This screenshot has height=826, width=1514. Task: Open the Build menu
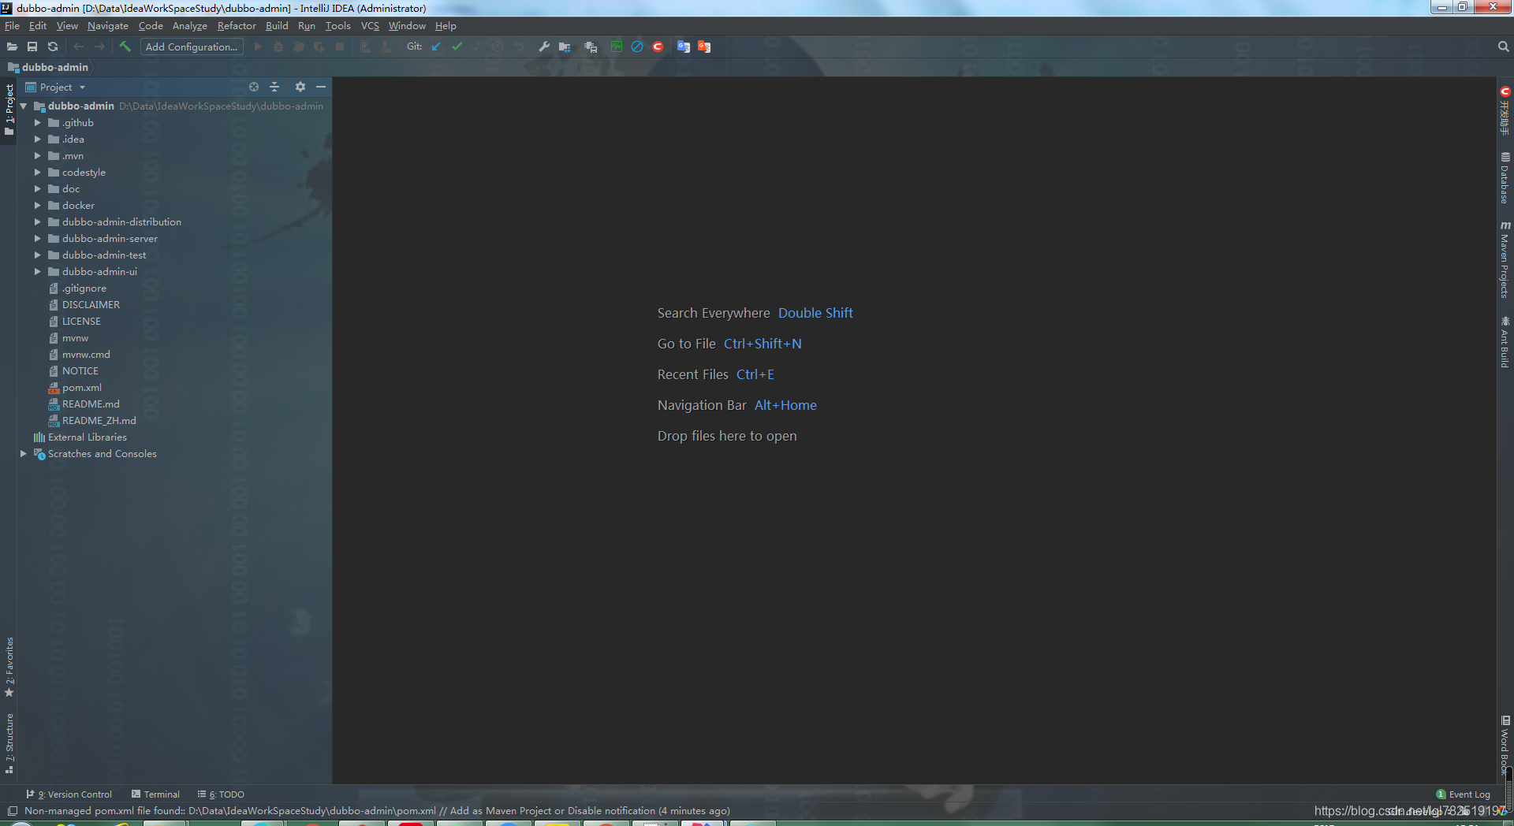pos(277,26)
